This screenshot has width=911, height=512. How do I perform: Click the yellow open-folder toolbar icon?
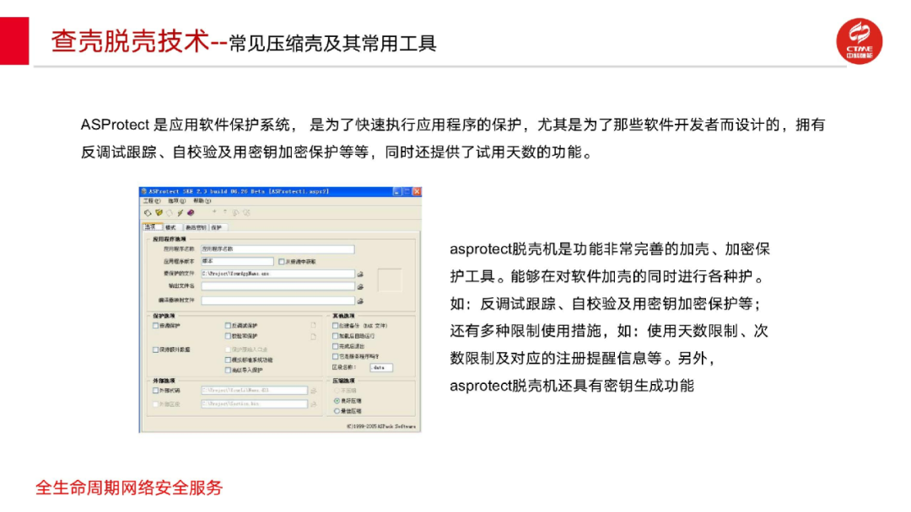pos(159,213)
